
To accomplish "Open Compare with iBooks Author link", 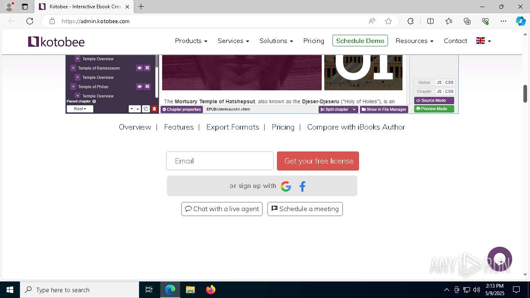I will point(356,127).
